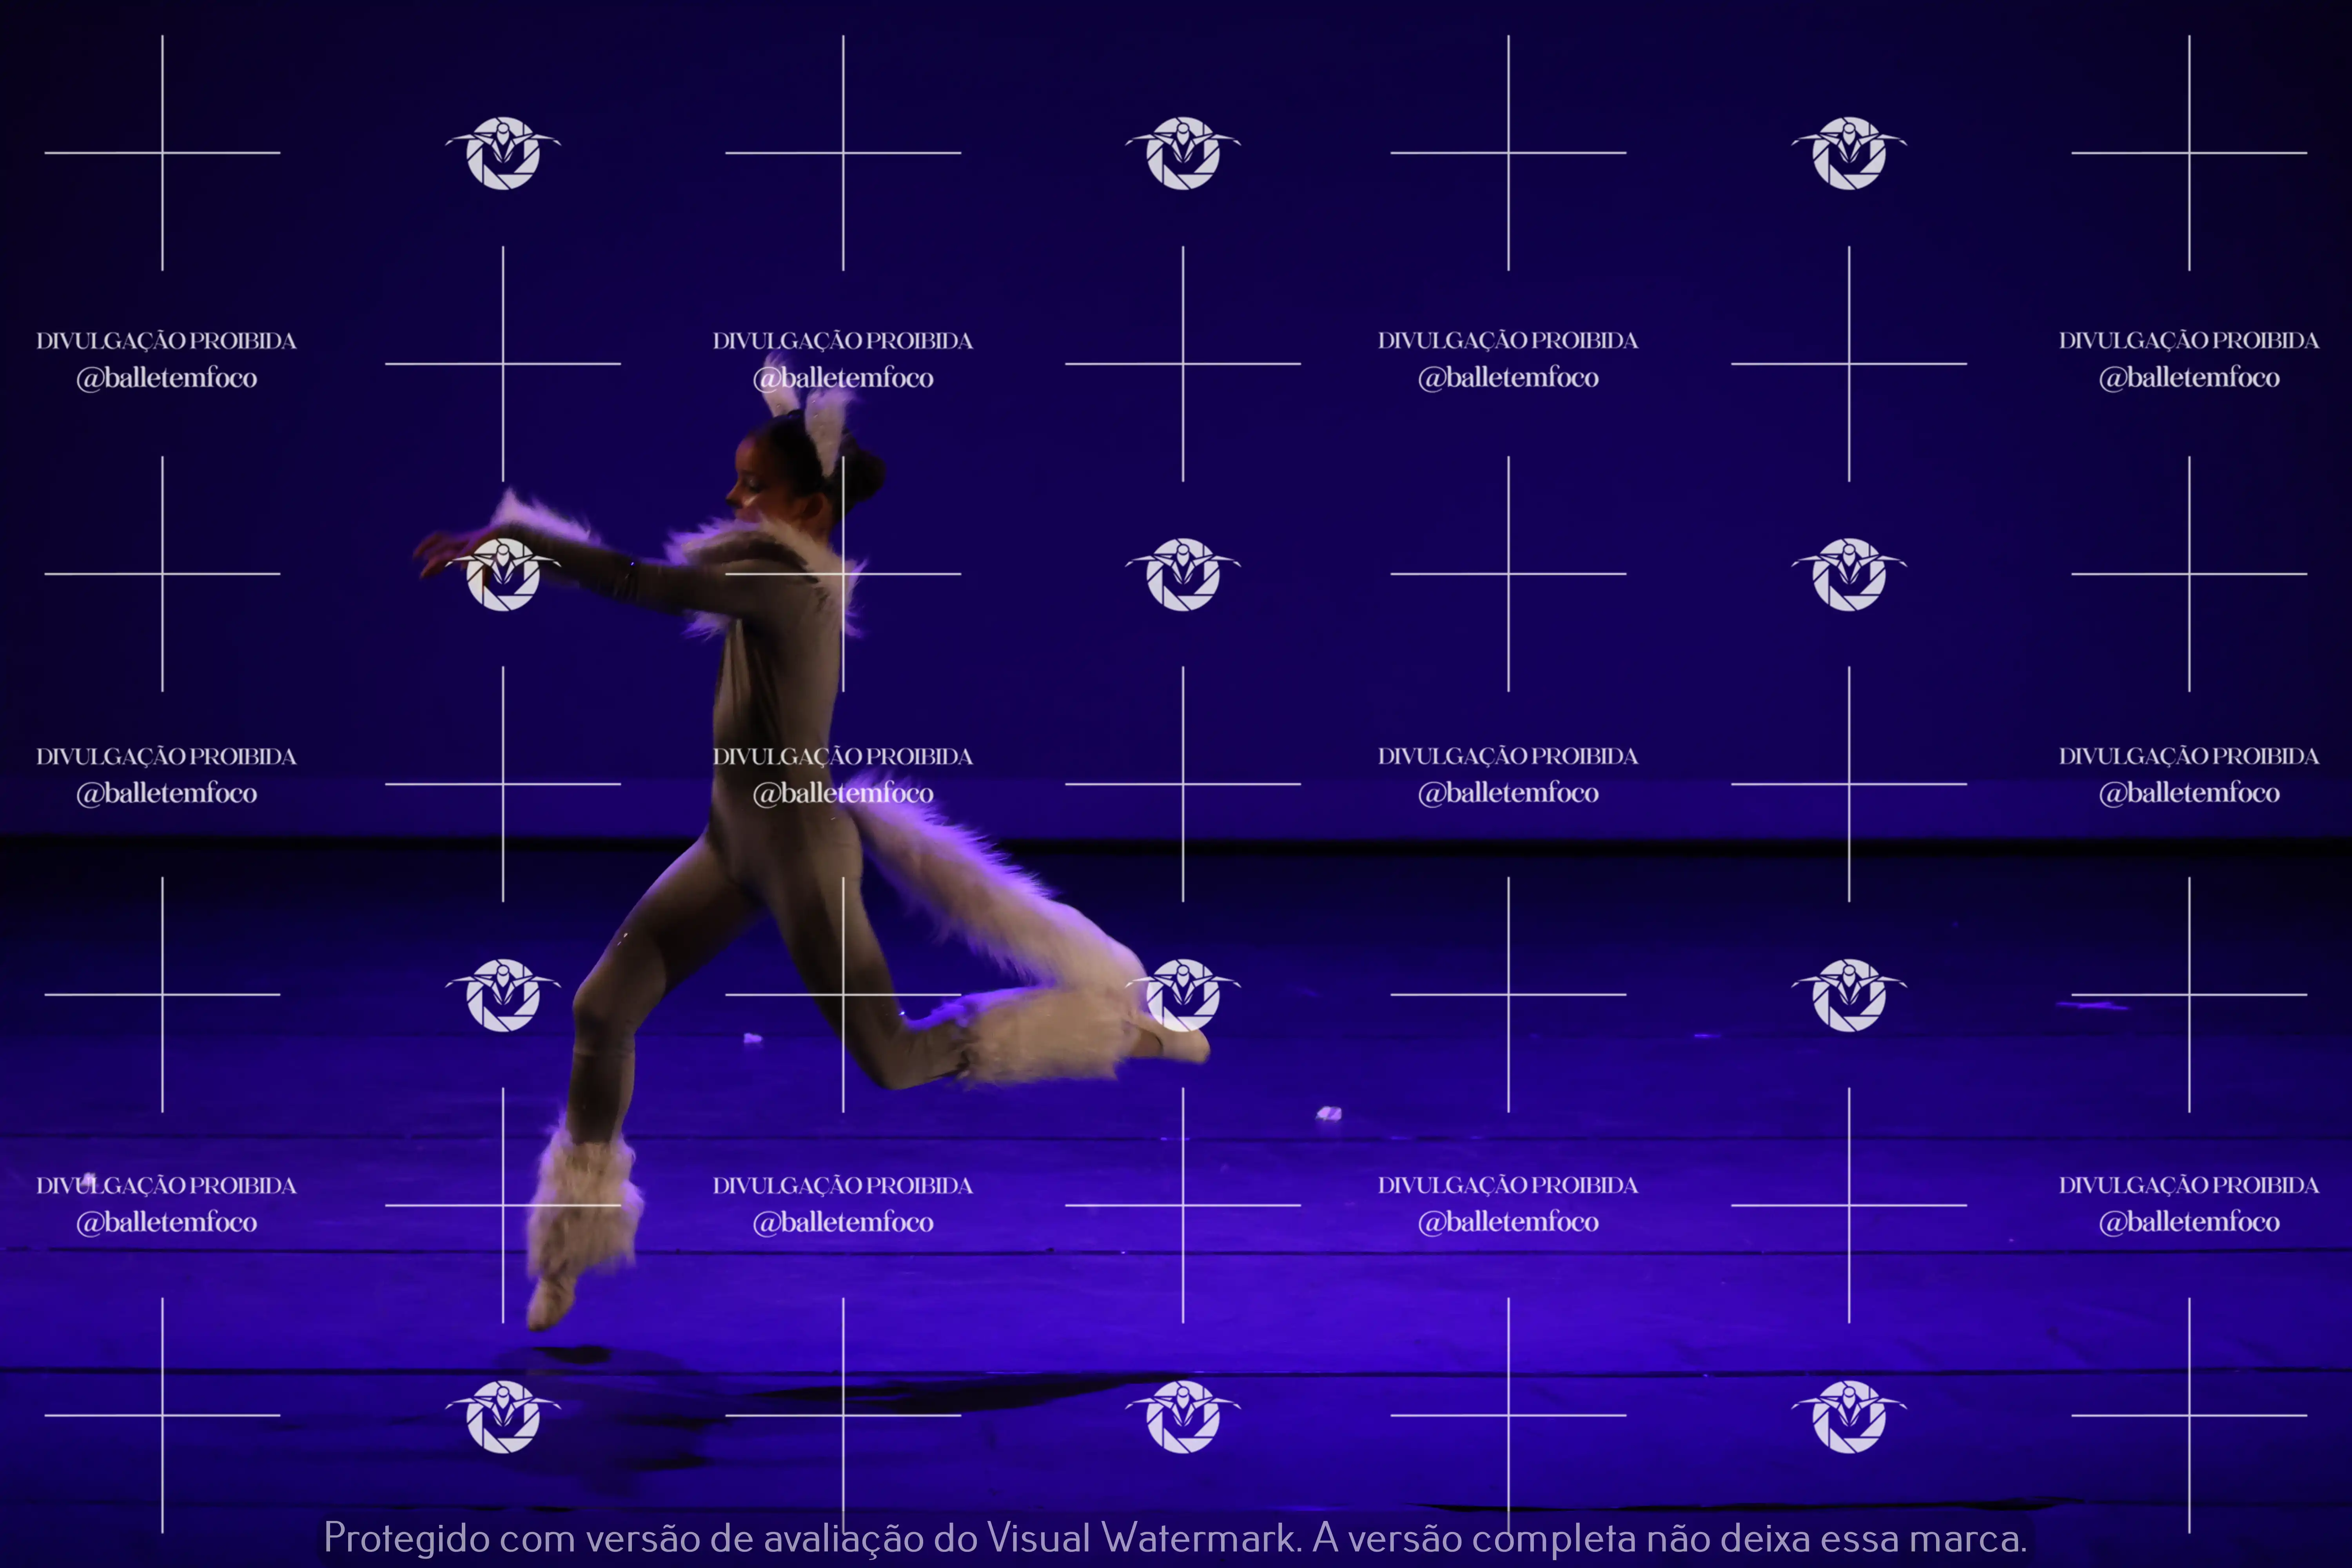Click the top-left camera logo watermark
The height and width of the screenshot is (1568, 2352).
[x=503, y=153]
